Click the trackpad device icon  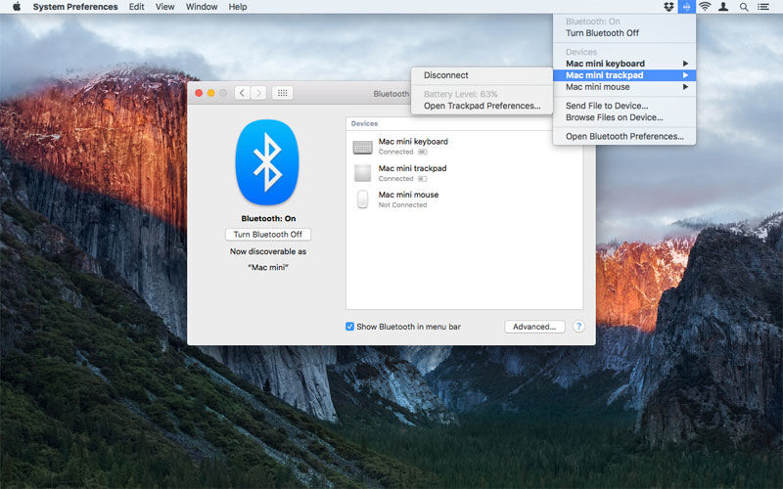pos(362,173)
